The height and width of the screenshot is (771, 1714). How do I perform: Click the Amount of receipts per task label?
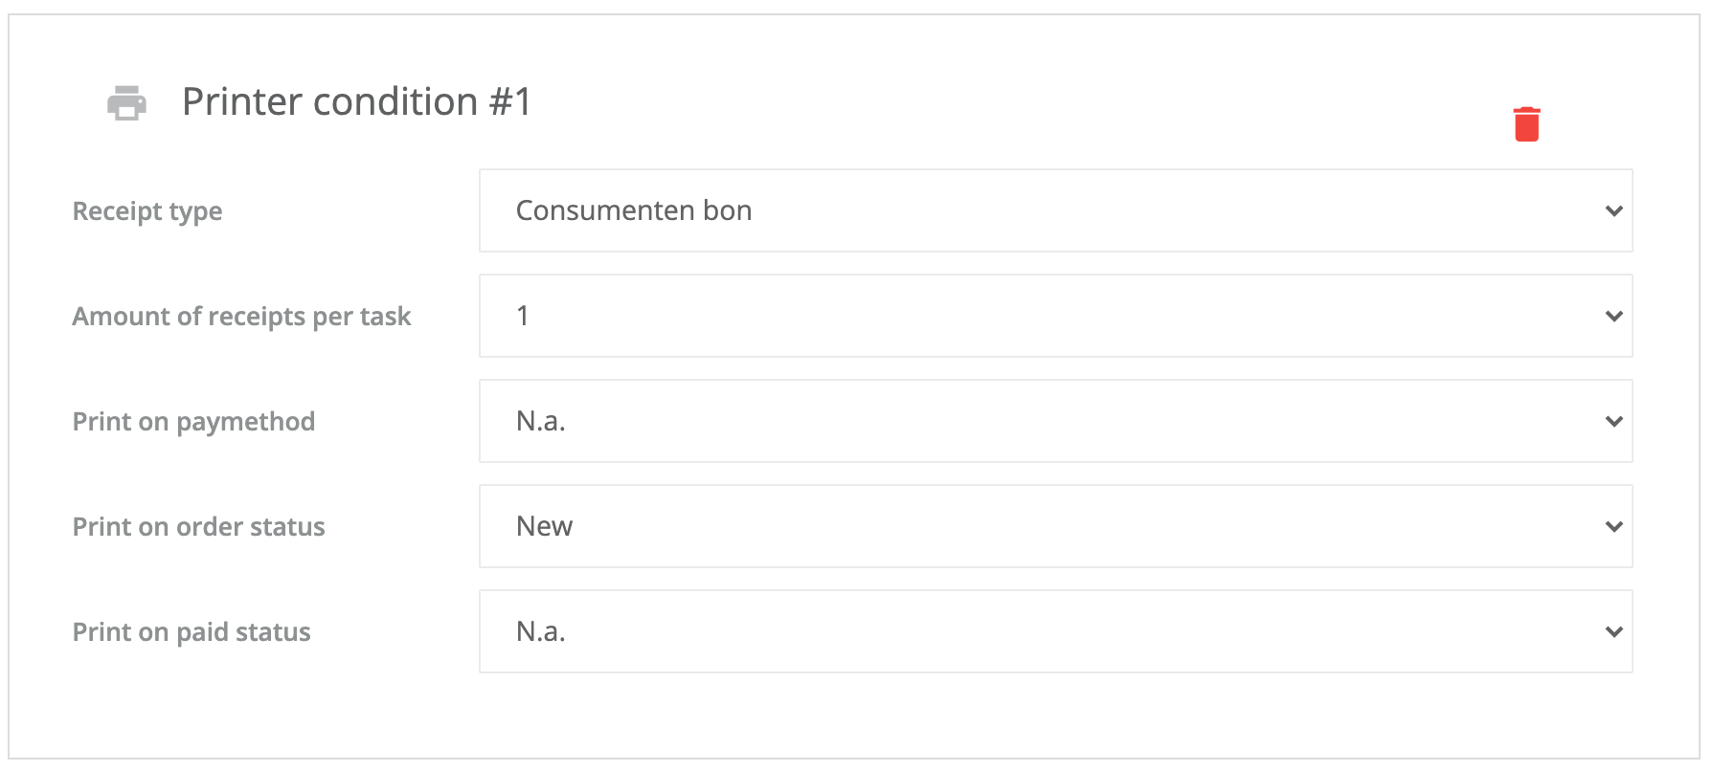point(241,317)
